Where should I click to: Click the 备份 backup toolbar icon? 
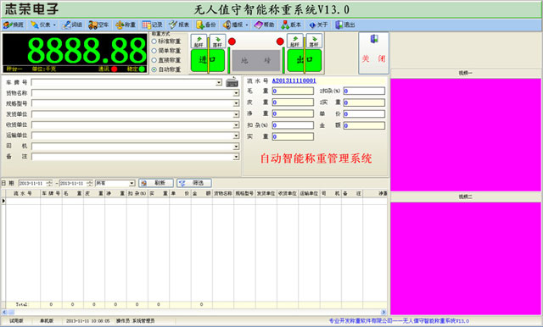[206, 25]
